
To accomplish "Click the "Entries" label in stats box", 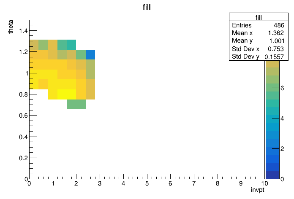I will [242, 25].
